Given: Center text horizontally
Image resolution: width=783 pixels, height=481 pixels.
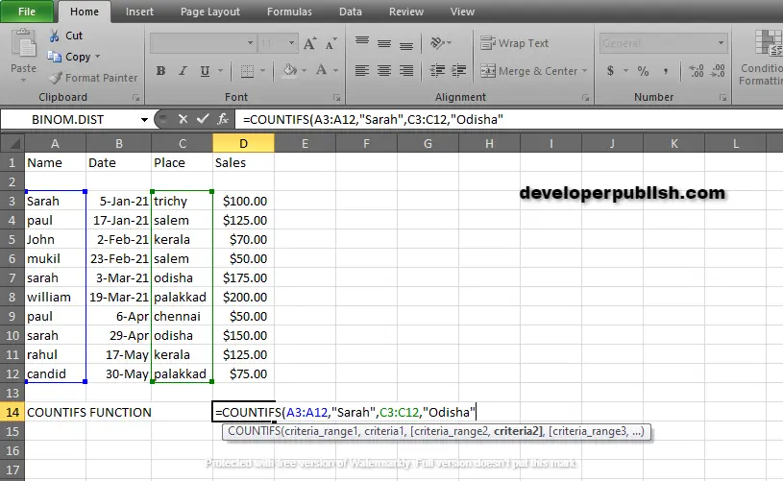Looking at the screenshot, I should [384, 71].
